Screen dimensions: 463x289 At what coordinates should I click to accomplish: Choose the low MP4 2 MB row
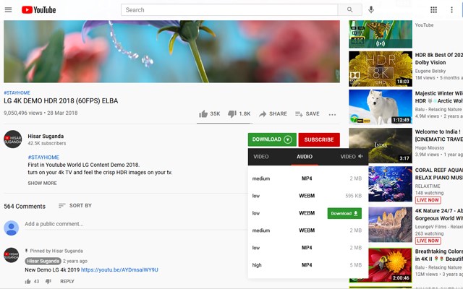(307, 248)
